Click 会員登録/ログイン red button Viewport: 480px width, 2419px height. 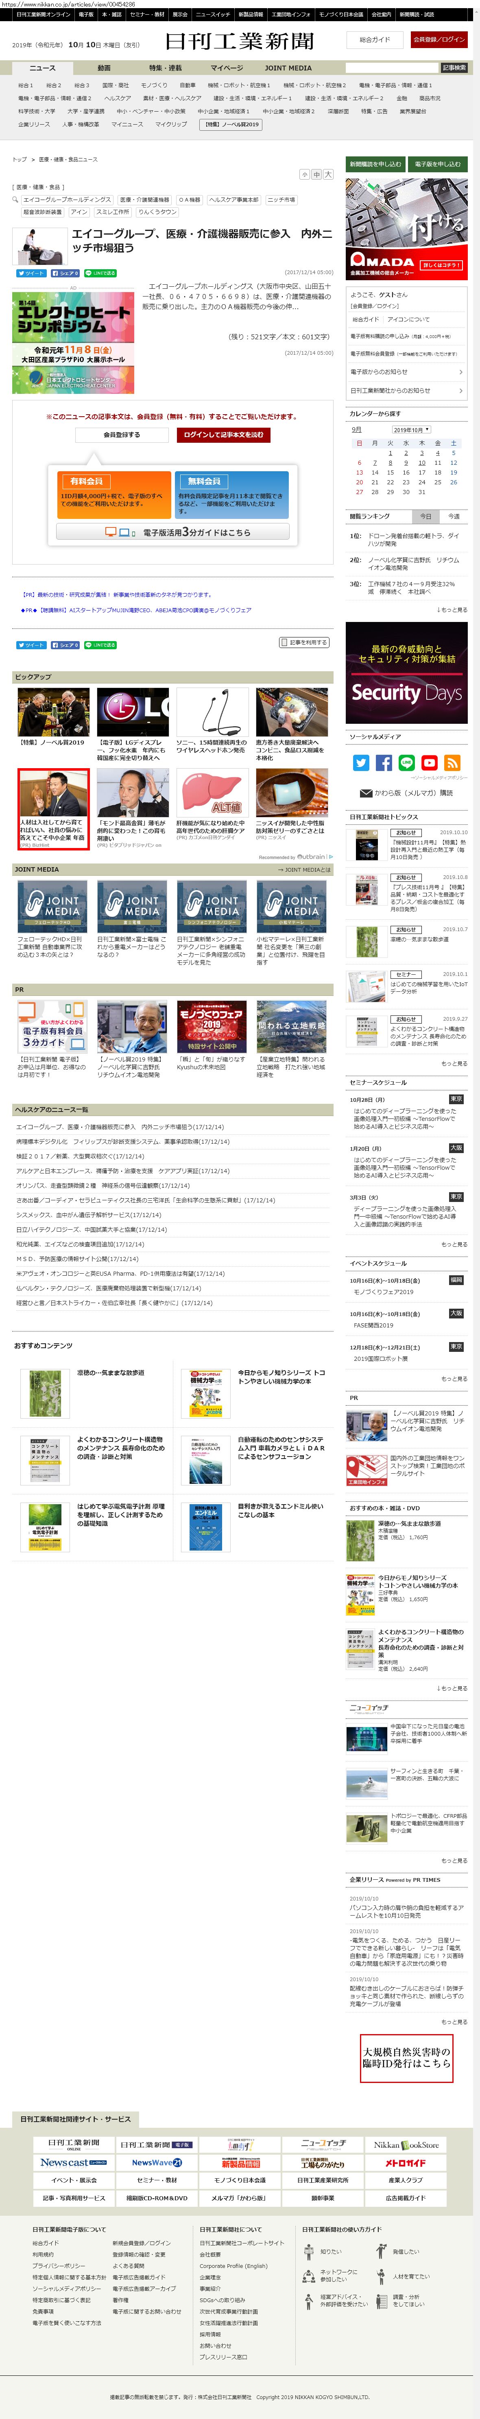439,40
